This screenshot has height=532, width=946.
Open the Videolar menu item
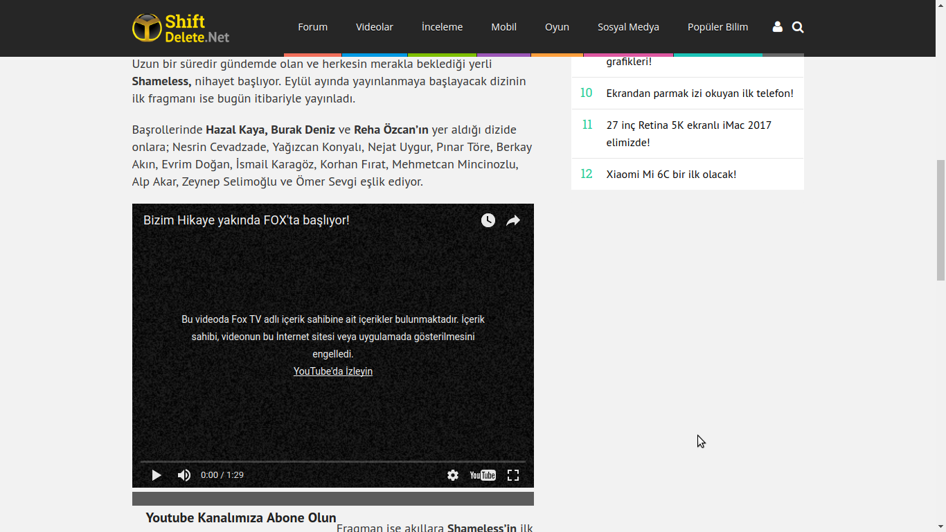coord(375,27)
